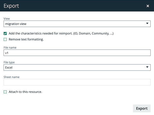Click into the empty Sheet name field
Image resolution: width=154 pixels, height=115 pixels.
77,82
